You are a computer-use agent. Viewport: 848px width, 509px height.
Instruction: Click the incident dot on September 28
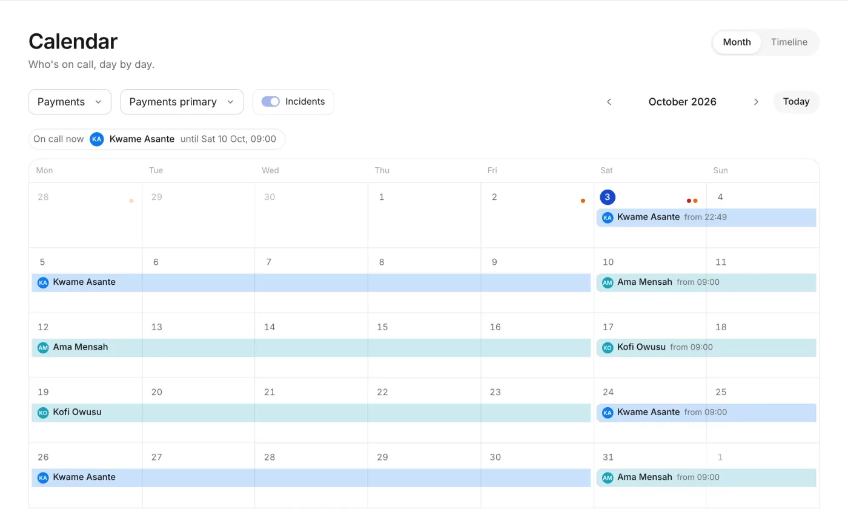[x=131, y=201]
